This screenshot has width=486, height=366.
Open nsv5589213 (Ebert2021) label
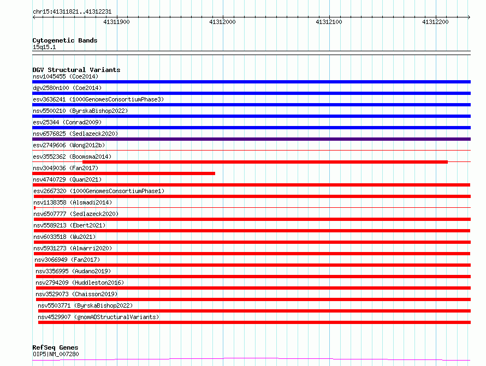(x=69, y=225)
